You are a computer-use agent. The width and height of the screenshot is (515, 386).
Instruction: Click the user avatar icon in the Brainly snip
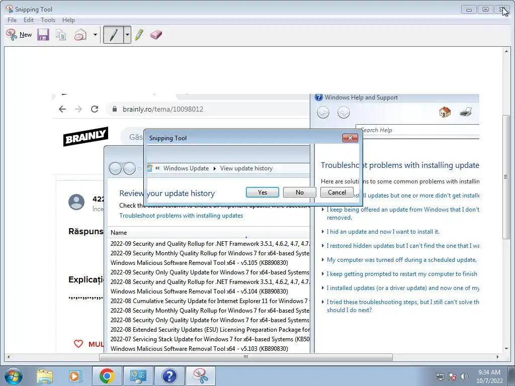point(76,202)
